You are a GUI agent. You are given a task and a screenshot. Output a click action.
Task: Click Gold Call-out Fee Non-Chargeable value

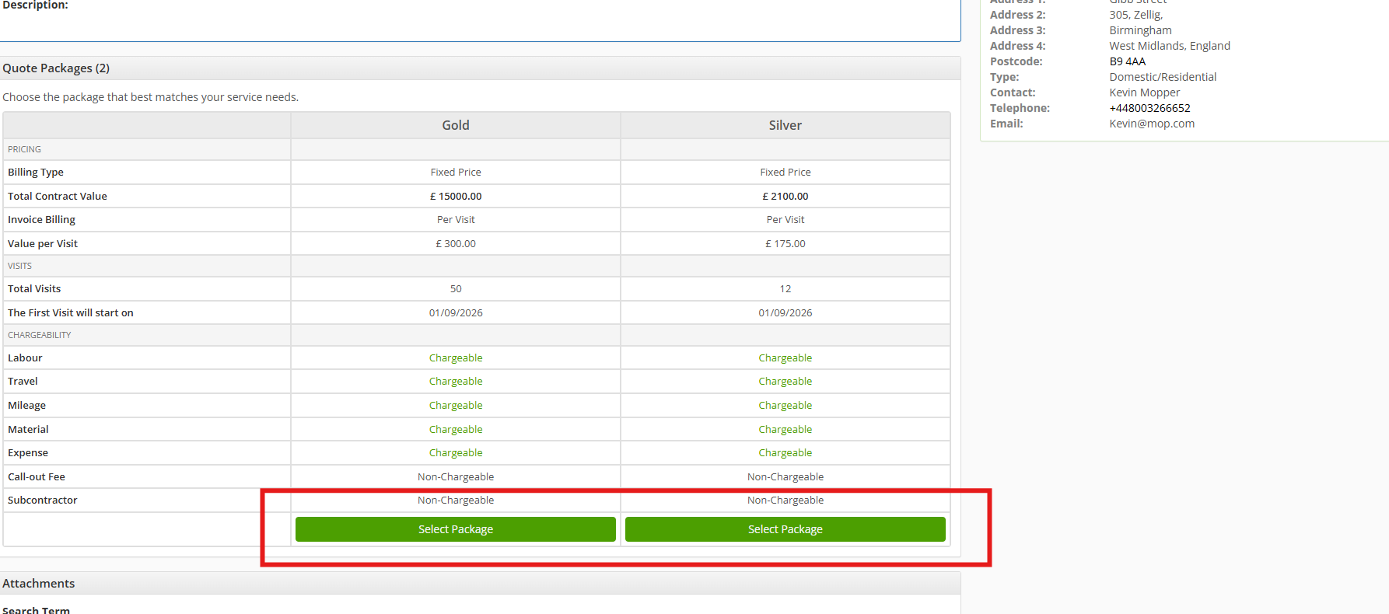[456, 477]
